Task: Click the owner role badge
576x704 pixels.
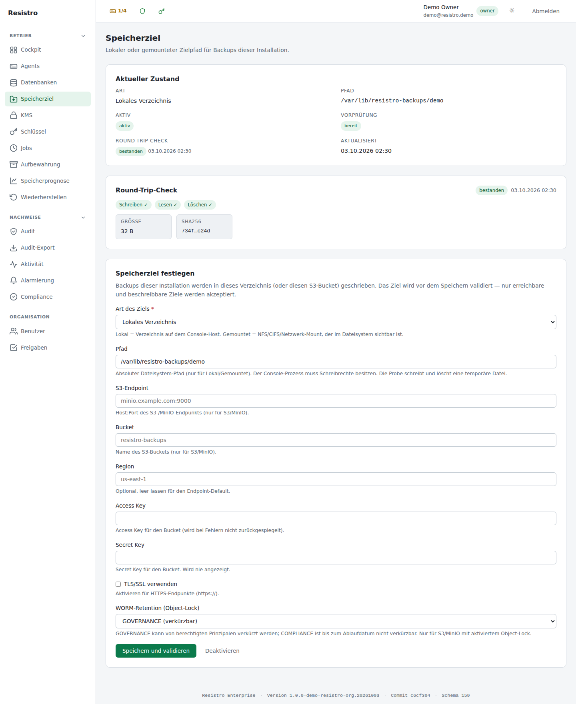Action: tap(487, 11)
